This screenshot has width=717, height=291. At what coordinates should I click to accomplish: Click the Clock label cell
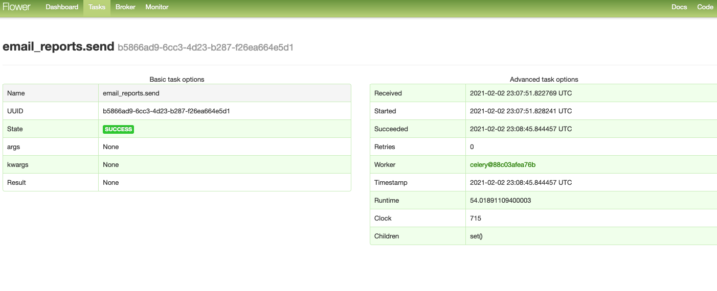(x=418, y=219)
